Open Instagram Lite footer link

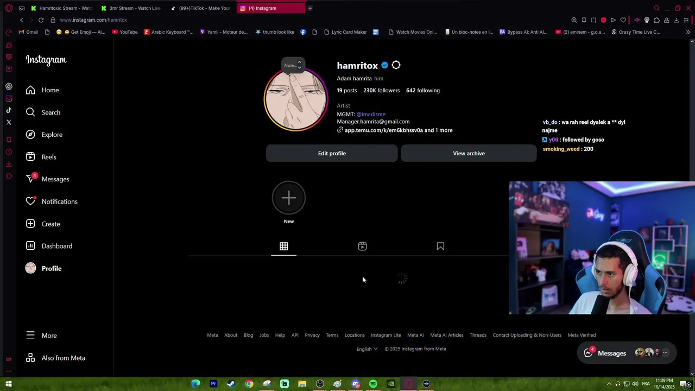pos(386,335)
